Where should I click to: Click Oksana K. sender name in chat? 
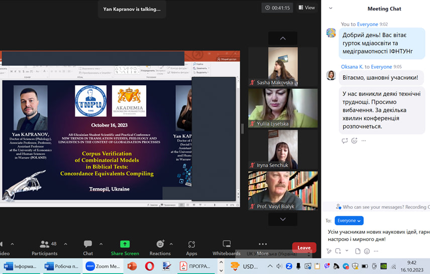(x=352, y=67)
